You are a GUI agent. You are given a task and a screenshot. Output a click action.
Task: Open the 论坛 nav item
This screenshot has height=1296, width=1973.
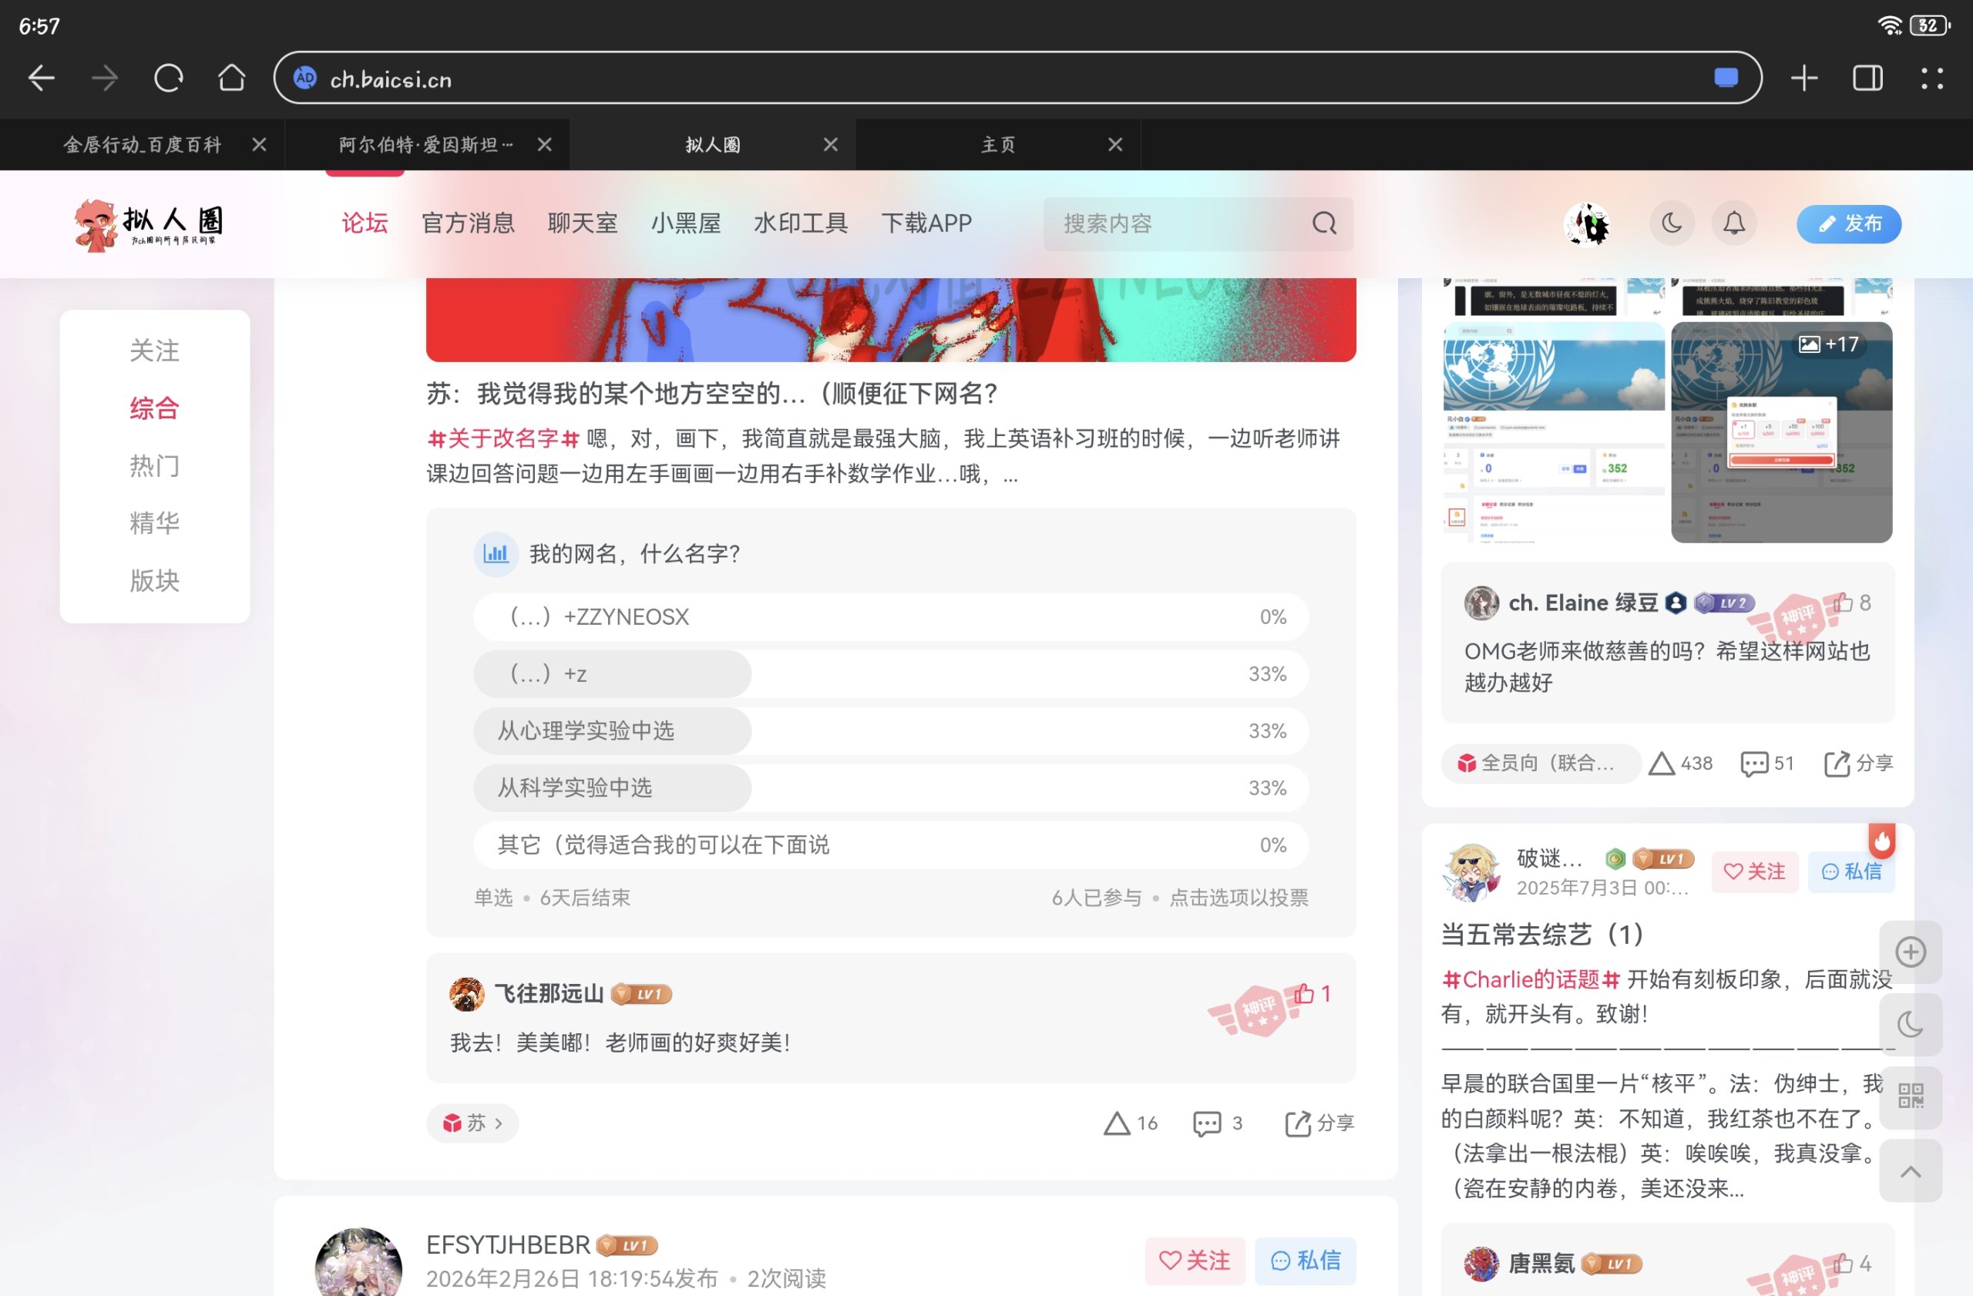coord(365,223)
